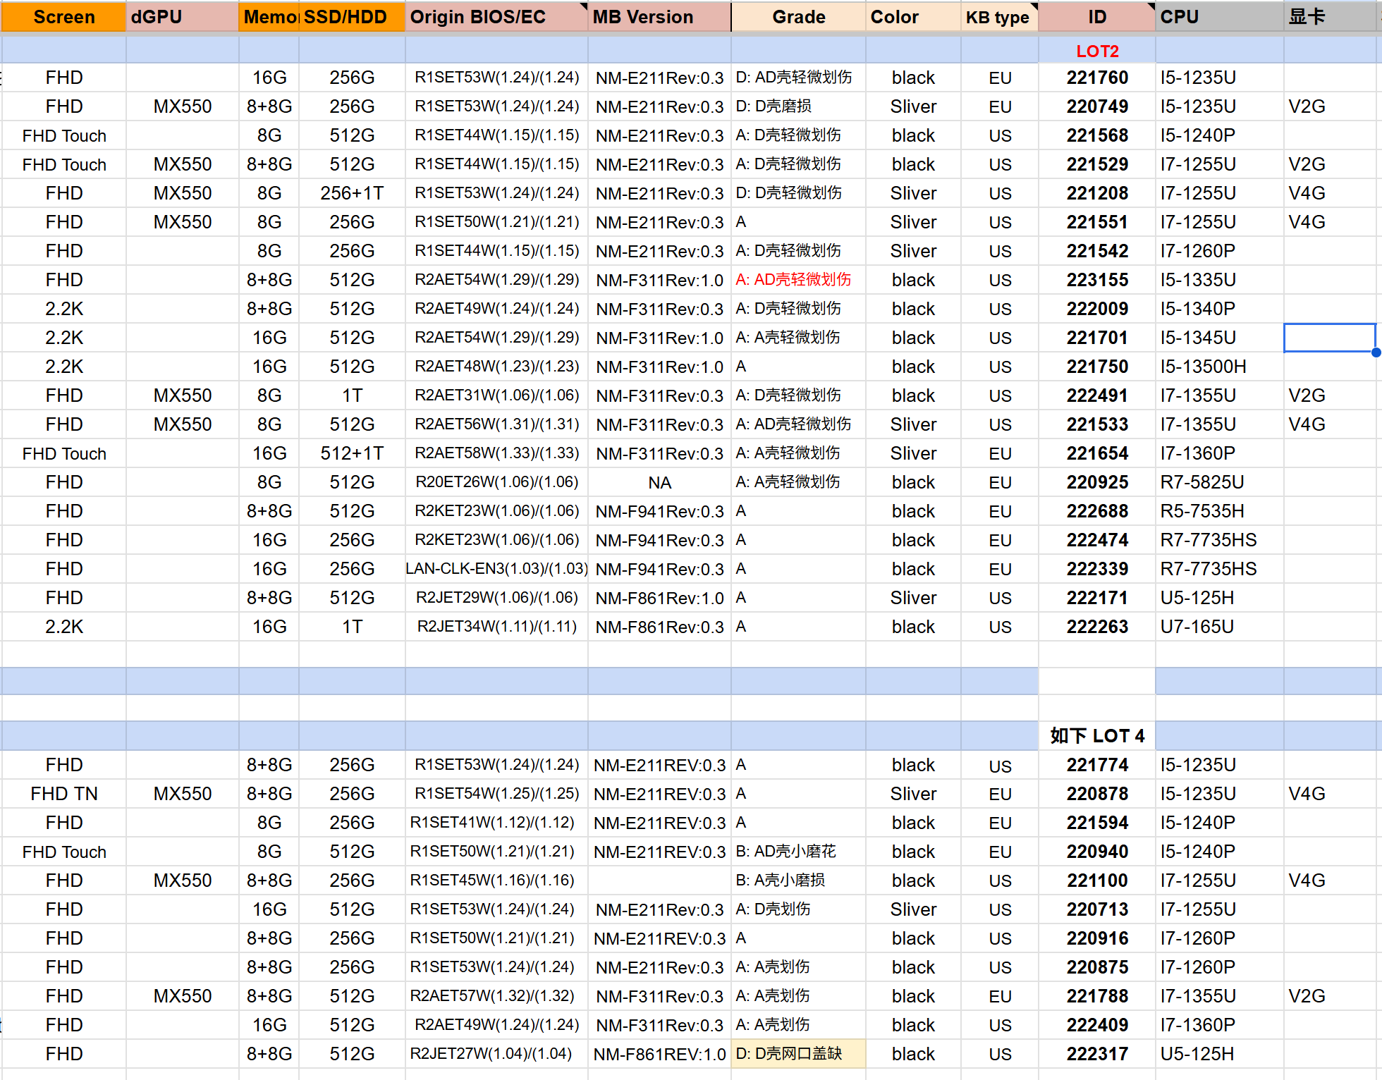Select ID cell 220713
Image resolution: width=1382 pixels, height=1080 pixels.
click(x=1096, y=909)
